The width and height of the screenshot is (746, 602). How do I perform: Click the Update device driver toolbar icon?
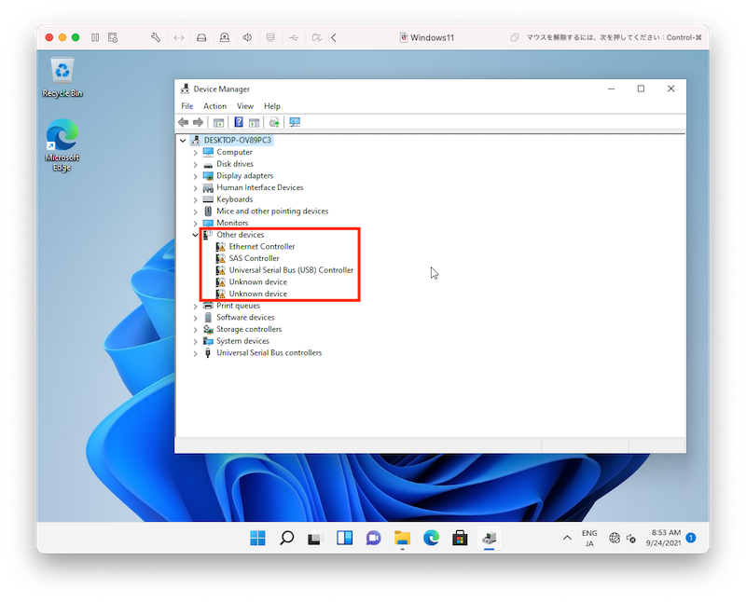click(x=274, y=123)
